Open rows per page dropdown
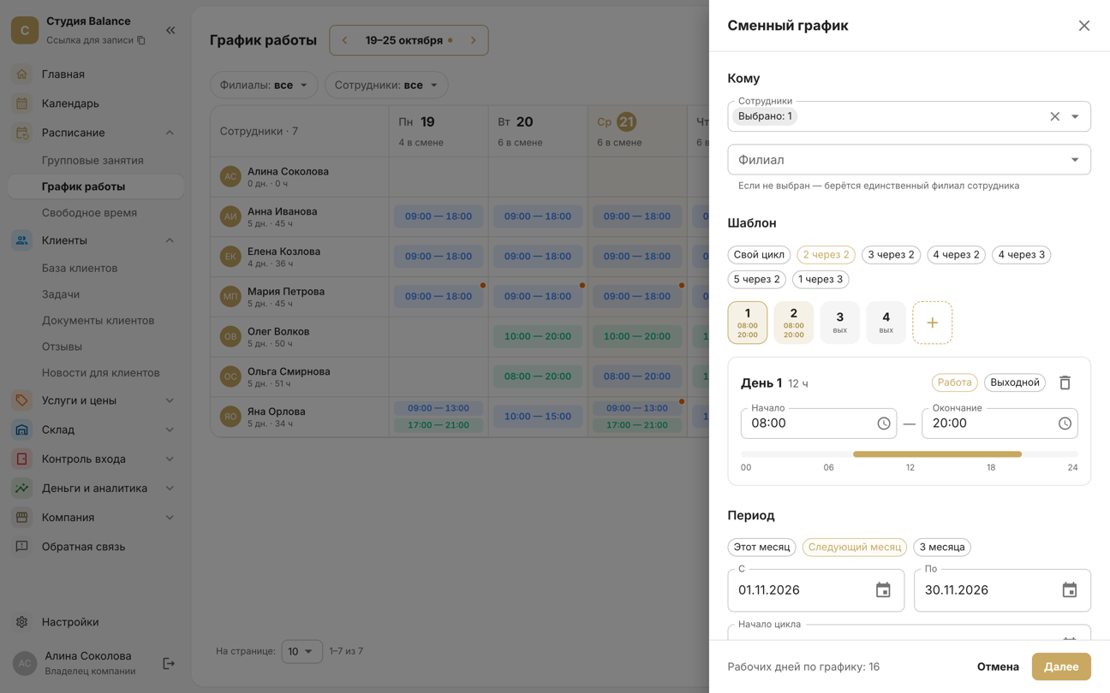This screenshot has width=1110, height=693. pyautogui.click(x=301, y=651)
